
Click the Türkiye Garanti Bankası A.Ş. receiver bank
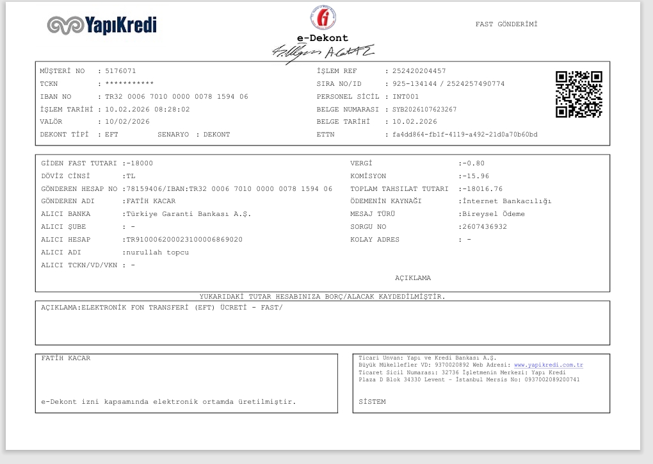pyautogui.click(x=189, y=214)
